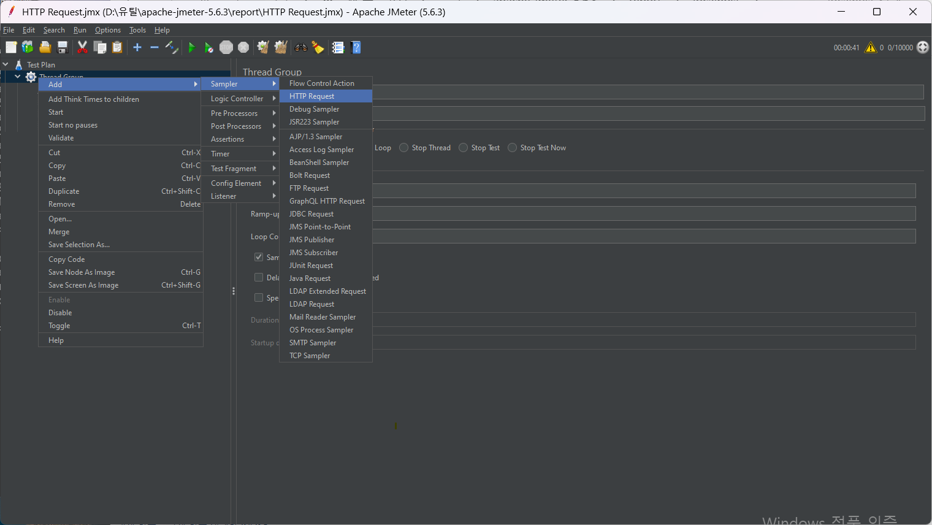Click the Reset Search broom icon
932x525 pixels.
pyautogui.click(x=318, y=47)
